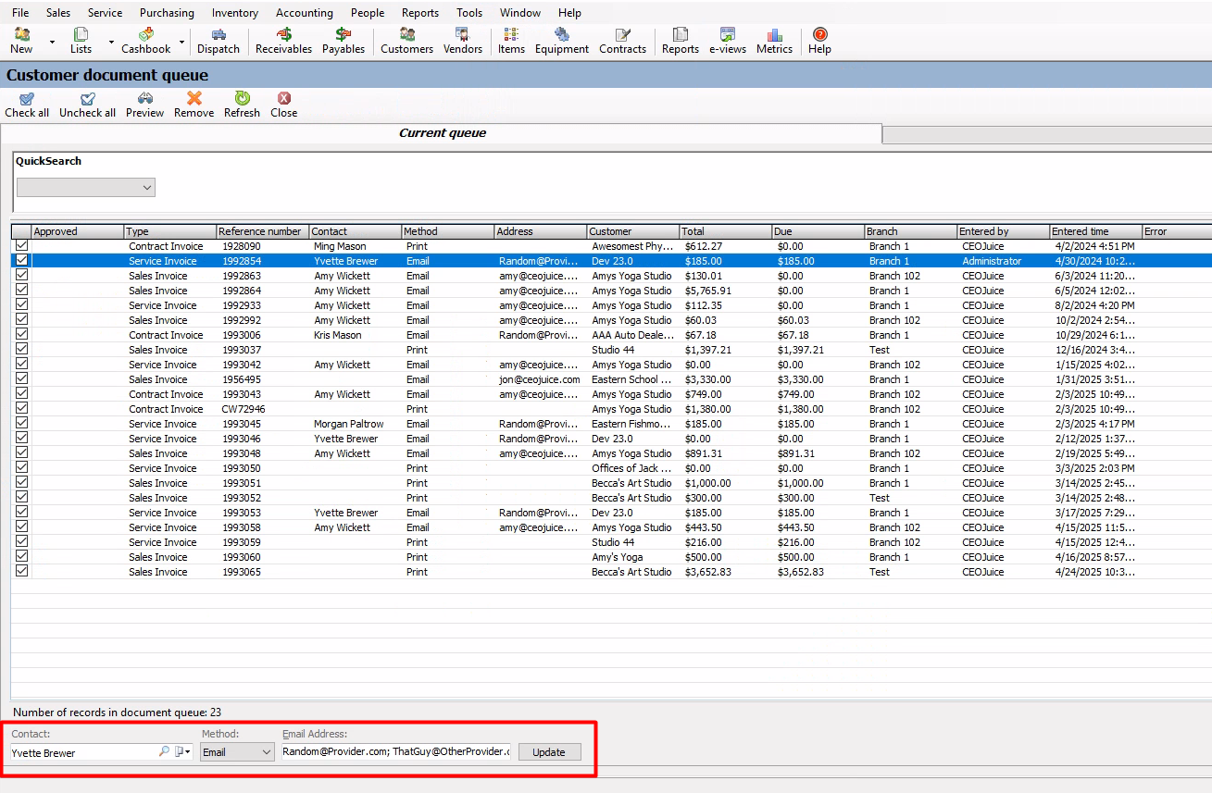Screen dimensions: 1212x793
Task: Click the Administrator entered-by cell
Action: coord(1003,261)
